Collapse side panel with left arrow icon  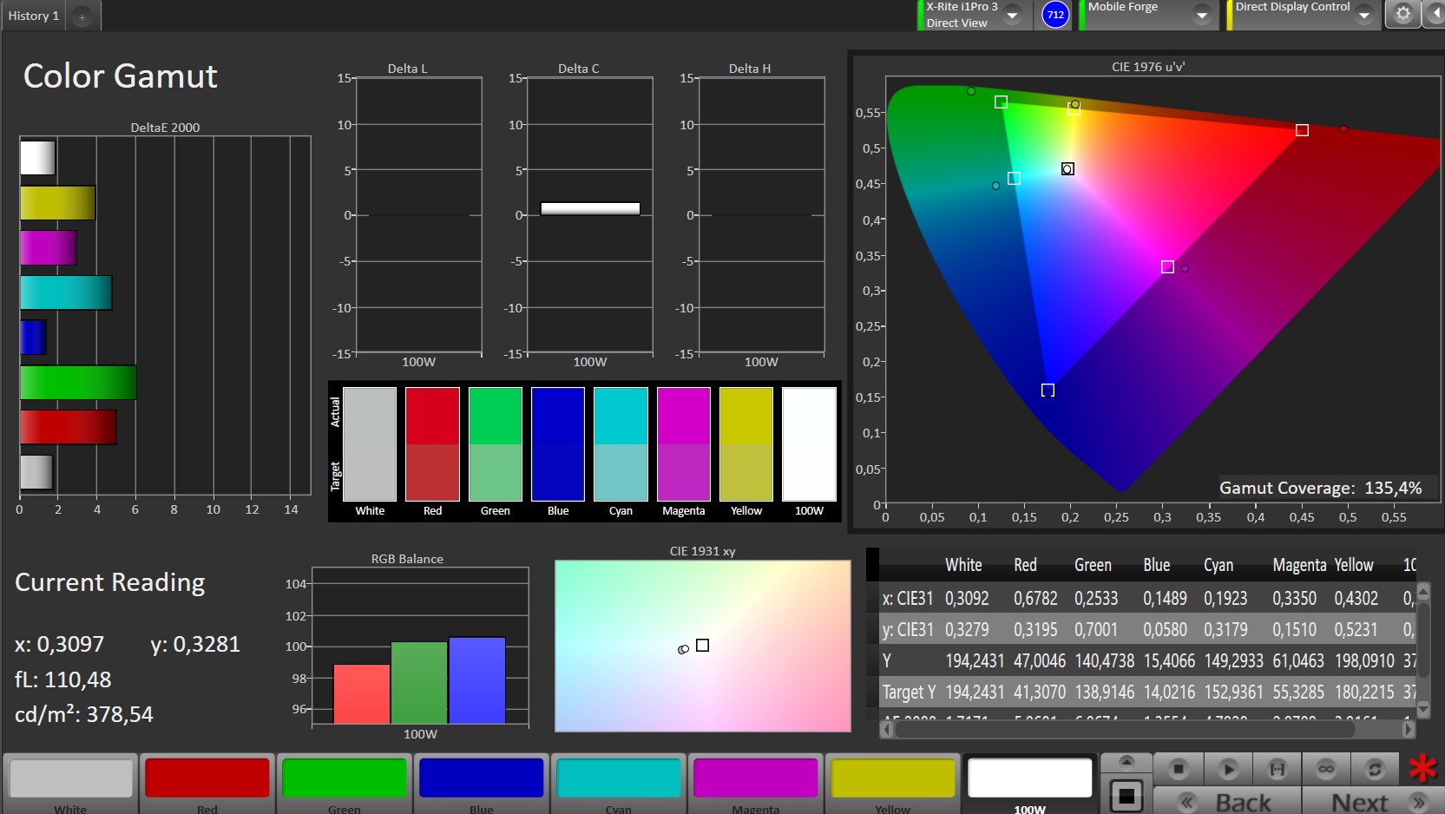click(1435, 14)
